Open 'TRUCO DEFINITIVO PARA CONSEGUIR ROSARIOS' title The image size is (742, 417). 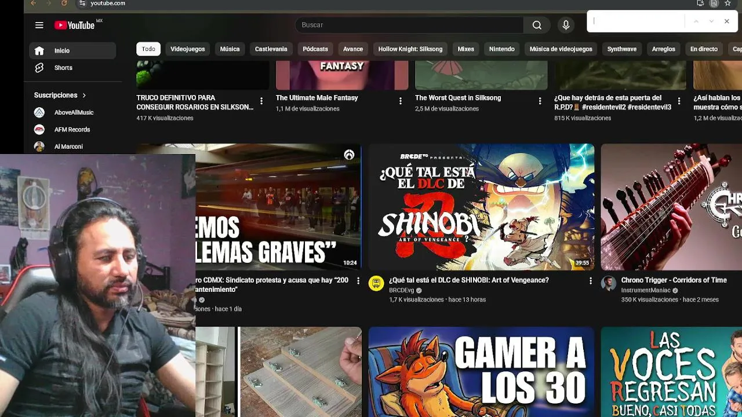tap(195, 103)
